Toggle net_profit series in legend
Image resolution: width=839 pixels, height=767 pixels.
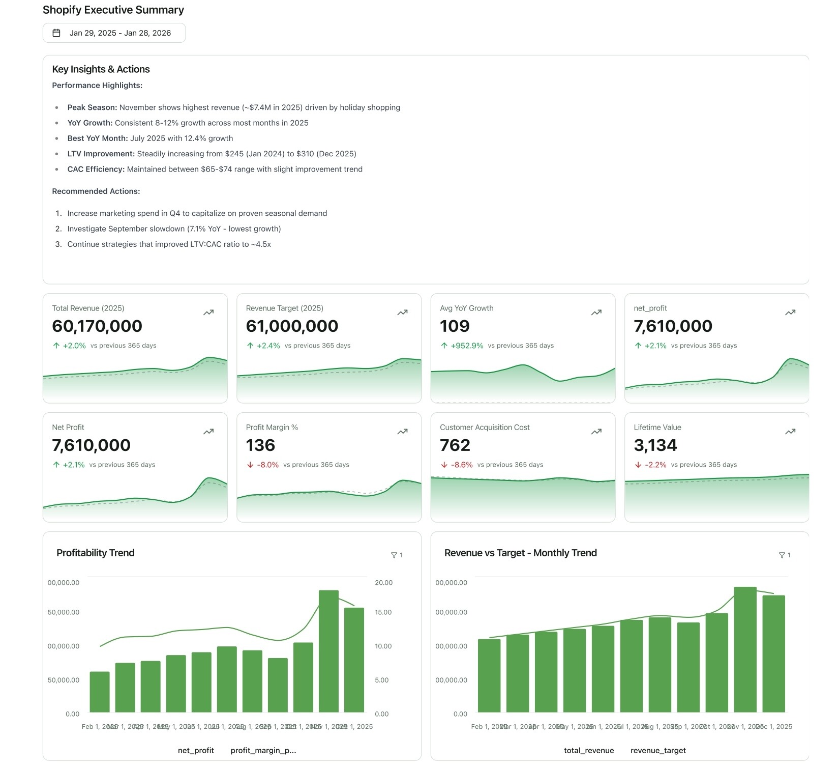tap(196, 750)
